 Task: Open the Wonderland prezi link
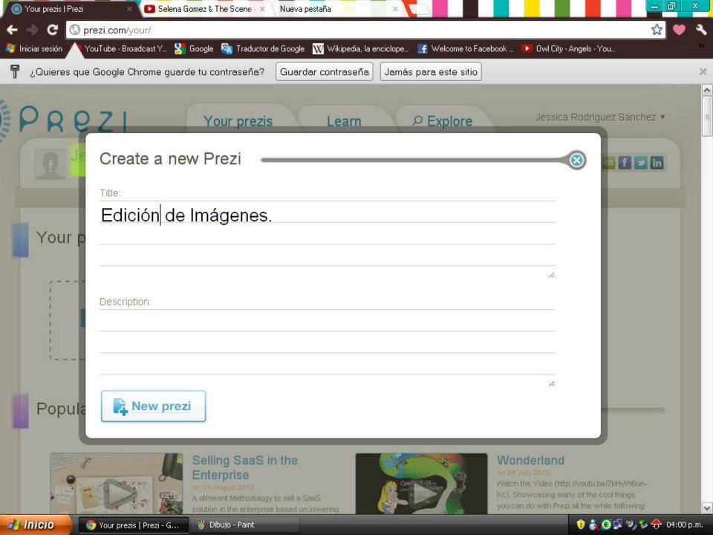530,460
